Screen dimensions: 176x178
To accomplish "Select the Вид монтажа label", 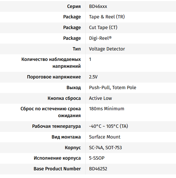I will click(66, 137).
